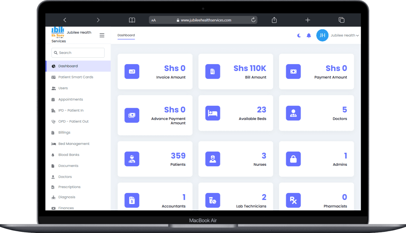Open the browser reader AA text options
This screenshot has height=233, width=406.
(154, 20)
